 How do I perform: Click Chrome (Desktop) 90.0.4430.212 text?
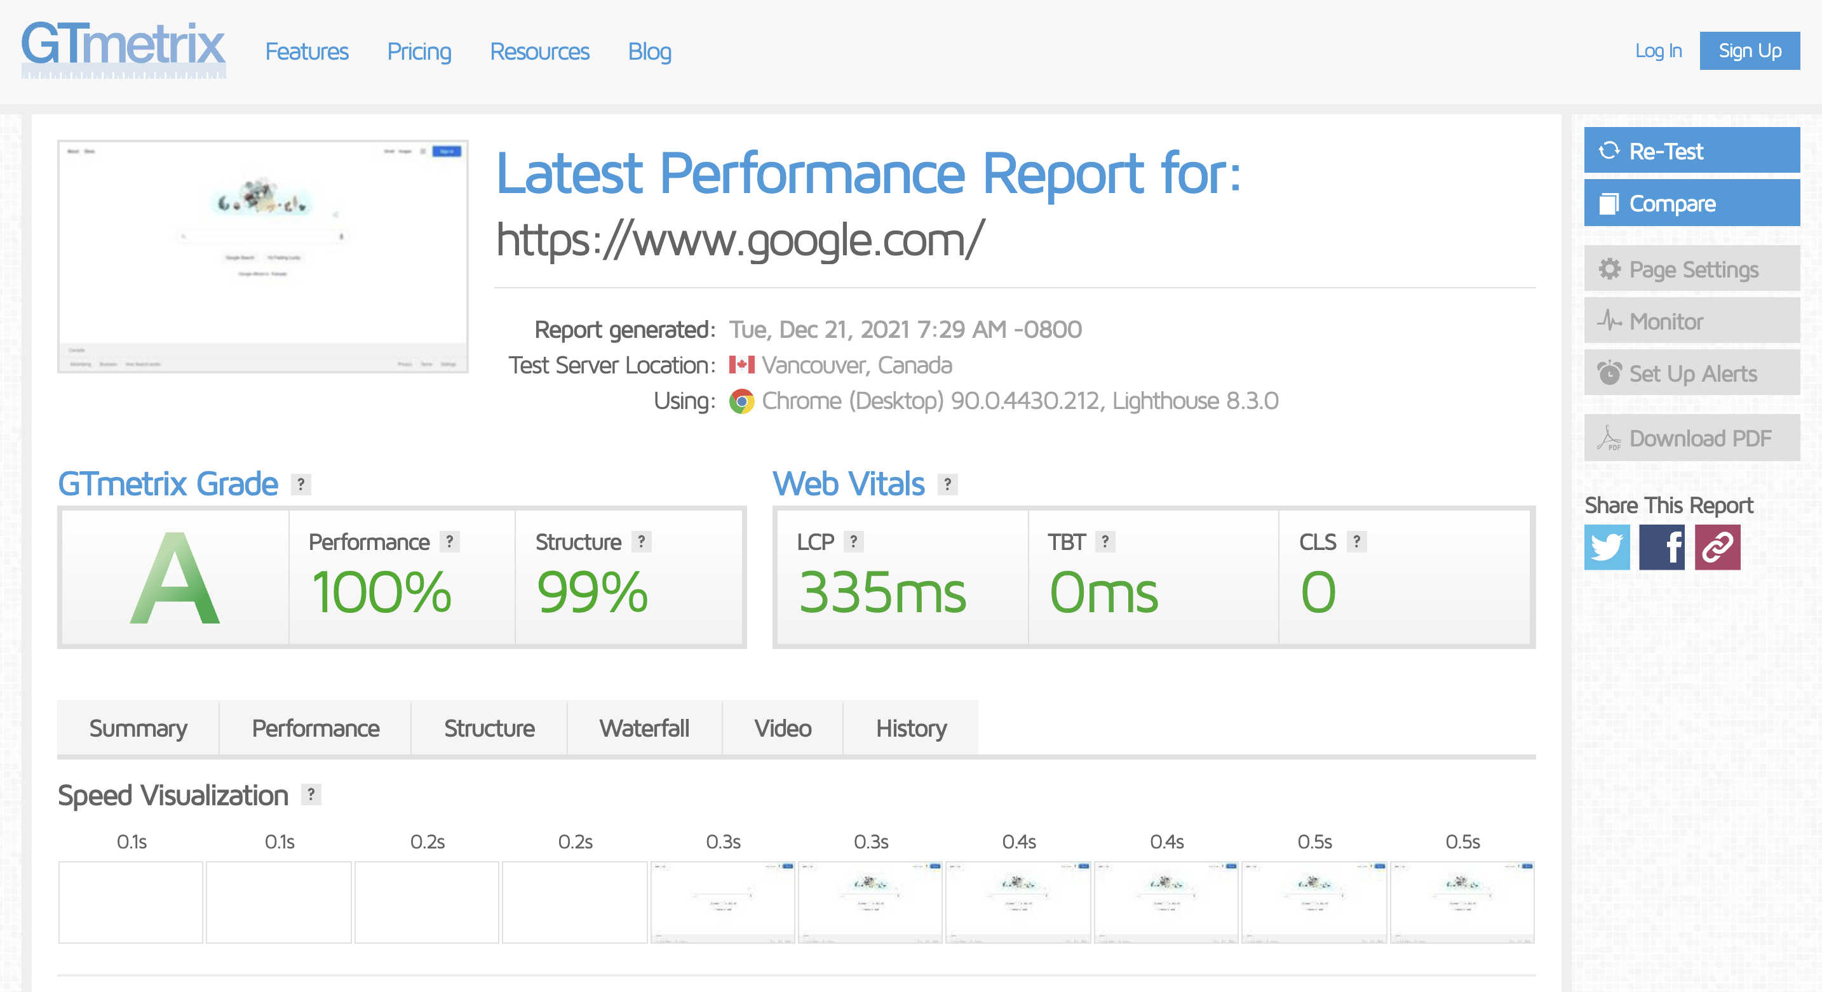coord(1020,401)
